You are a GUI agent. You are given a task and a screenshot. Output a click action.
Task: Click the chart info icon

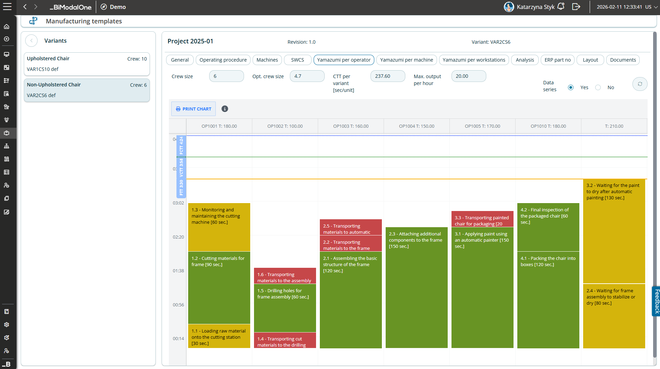click(x=225, y=109)
